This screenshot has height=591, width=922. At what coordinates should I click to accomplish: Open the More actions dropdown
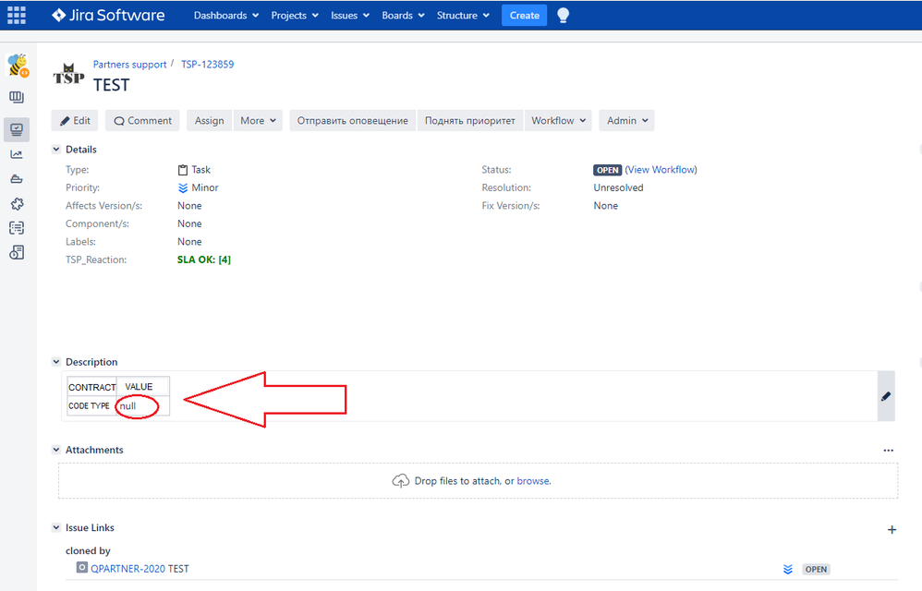point(258,120)
